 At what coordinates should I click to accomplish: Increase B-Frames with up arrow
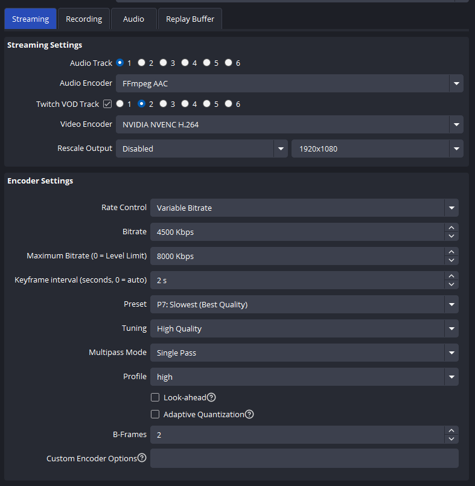coord(451,430)
